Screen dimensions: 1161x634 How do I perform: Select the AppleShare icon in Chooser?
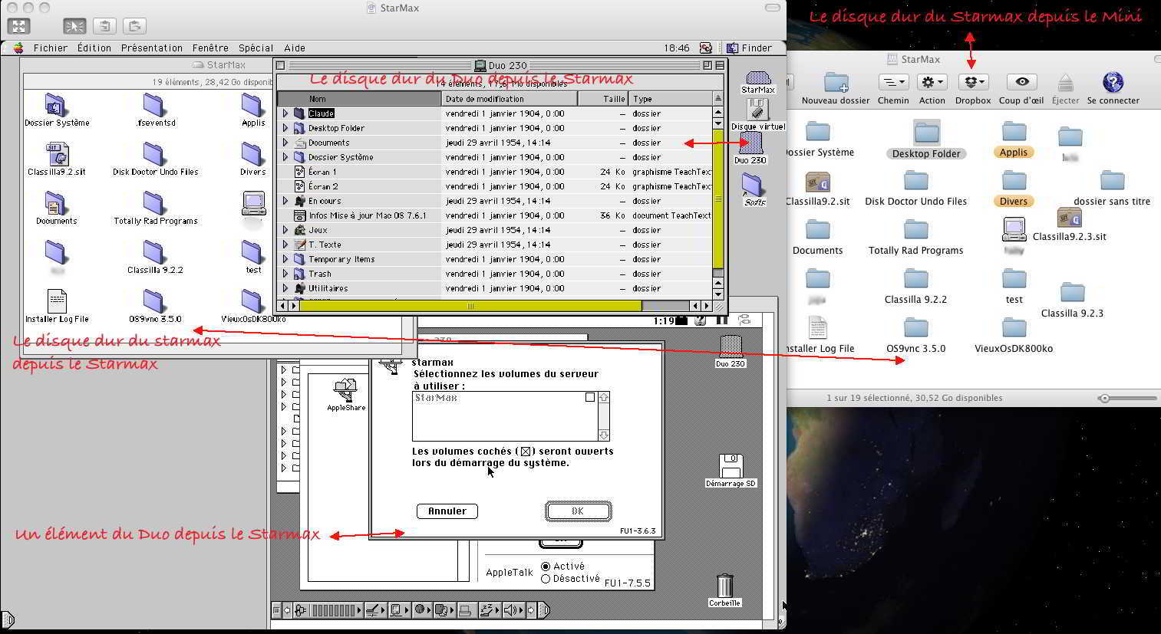point(346,390)
